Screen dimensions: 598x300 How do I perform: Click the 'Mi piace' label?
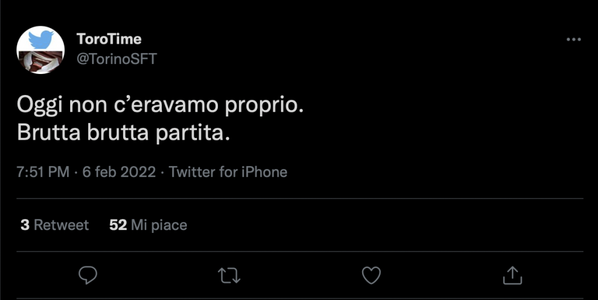(159, 225)
